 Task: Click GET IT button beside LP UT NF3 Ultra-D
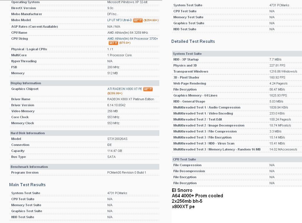(x=138, y=20)
